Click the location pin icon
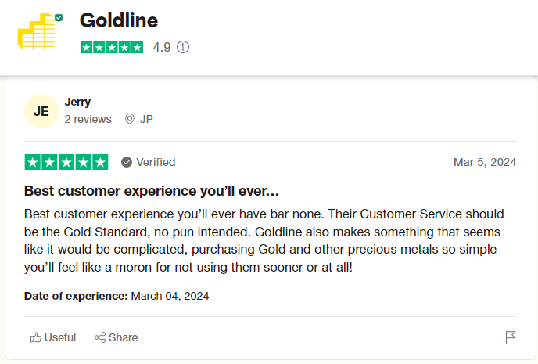 tap(130, 119)
